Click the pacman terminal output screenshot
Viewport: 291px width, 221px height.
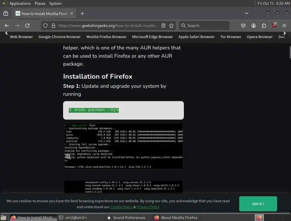123,146
